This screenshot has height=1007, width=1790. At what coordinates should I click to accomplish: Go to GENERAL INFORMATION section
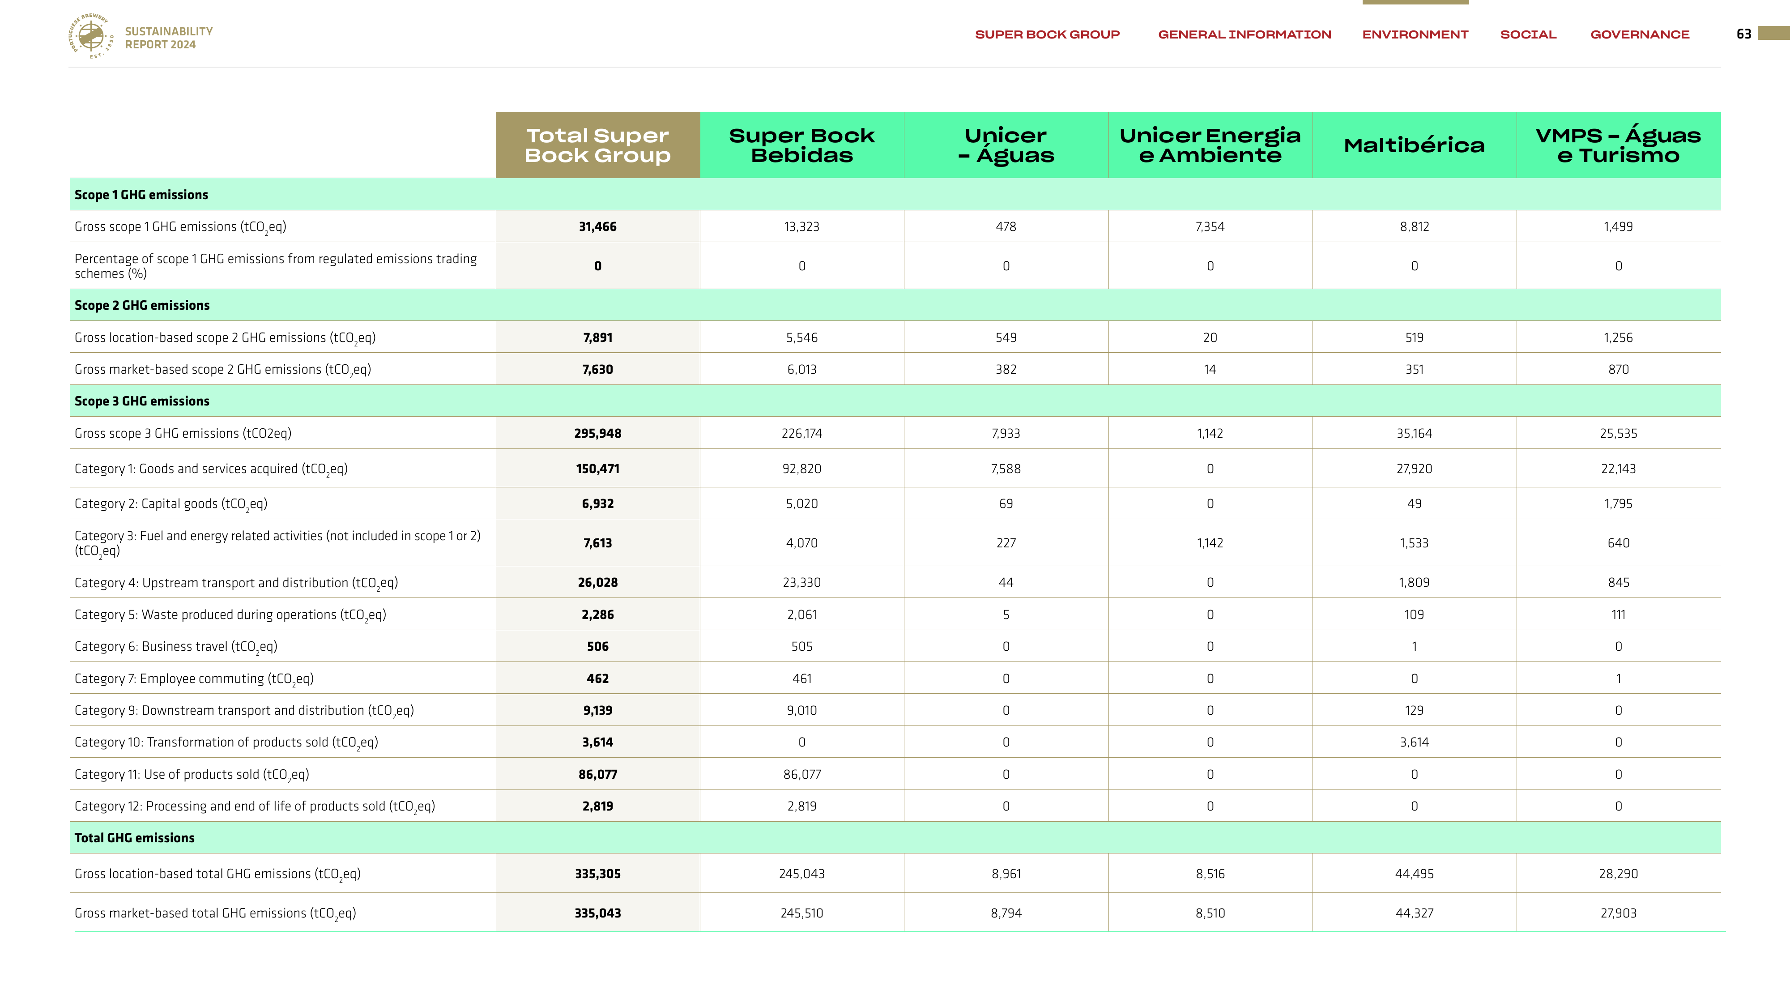click(1244, 35)
